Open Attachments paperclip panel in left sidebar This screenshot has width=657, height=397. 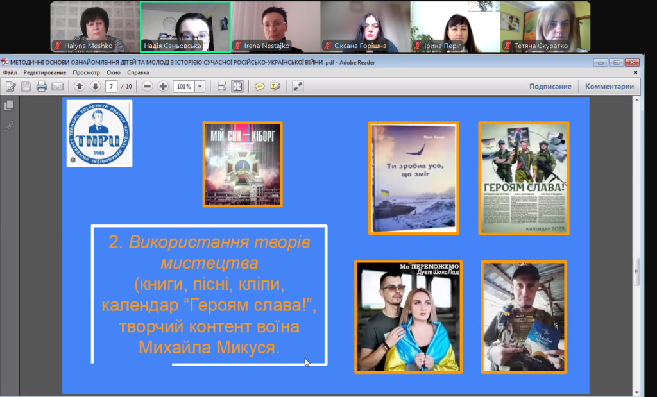pos(9,126)
